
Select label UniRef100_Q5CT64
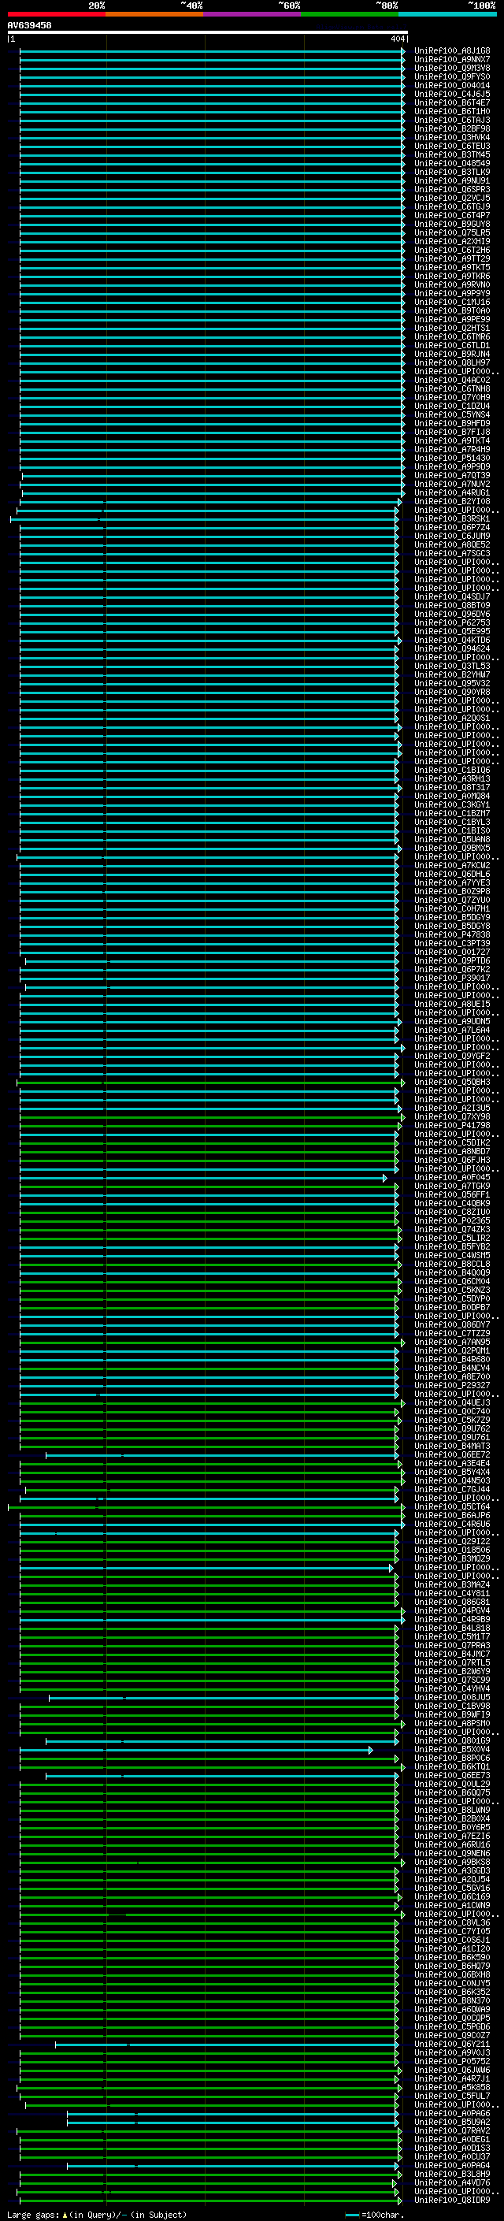pos(452,1508)
